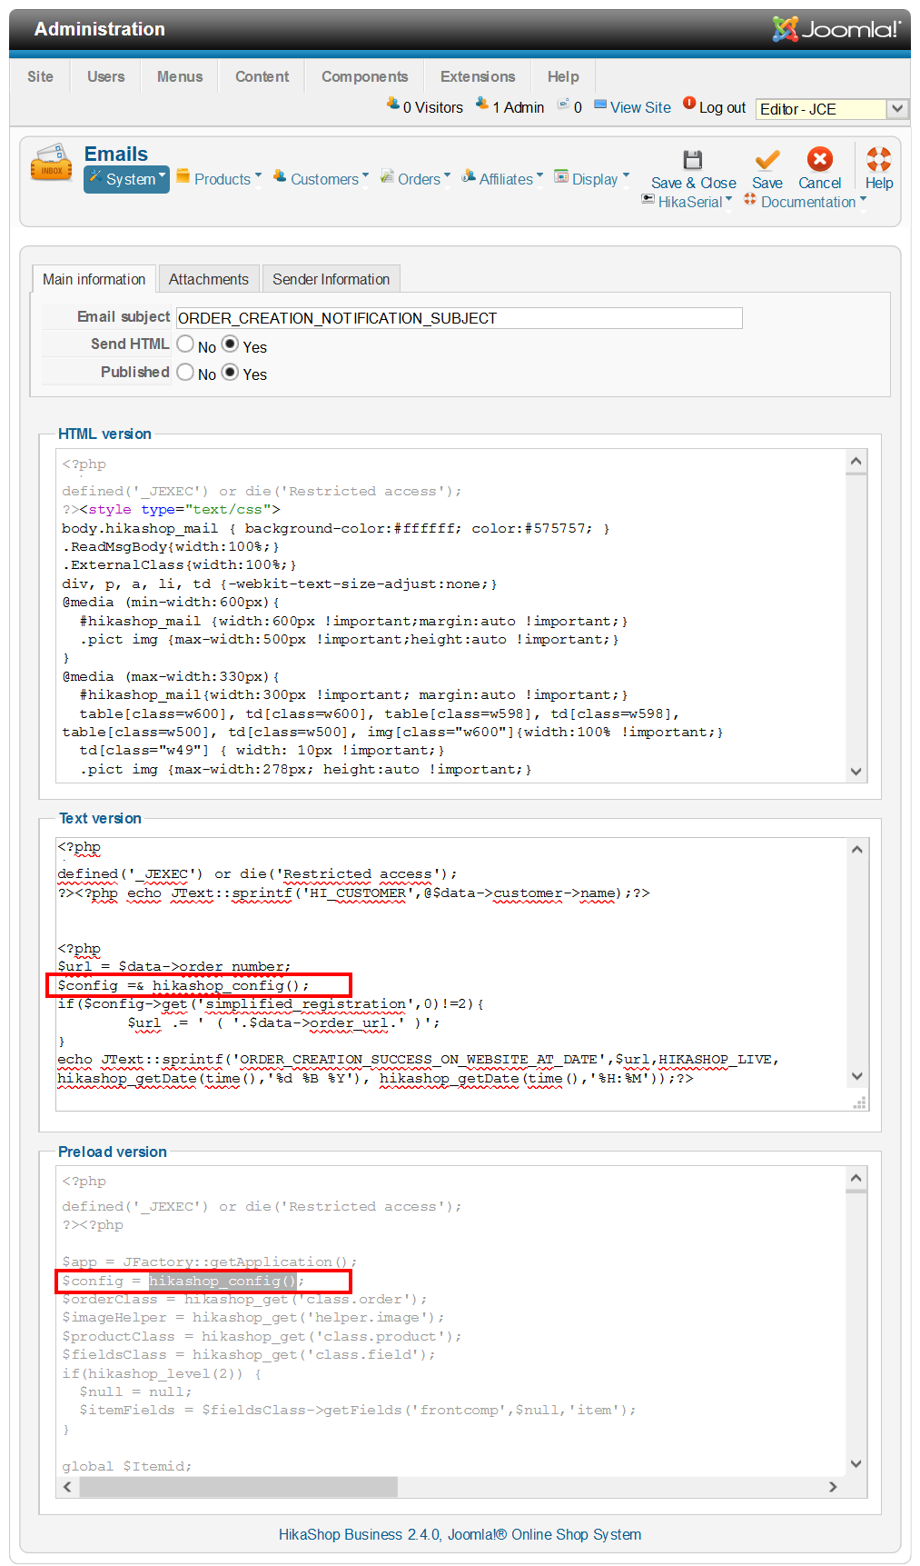This screenshot has width=920, height=1566.
Task: Open the Menus menu
Action: coord(180,76)
